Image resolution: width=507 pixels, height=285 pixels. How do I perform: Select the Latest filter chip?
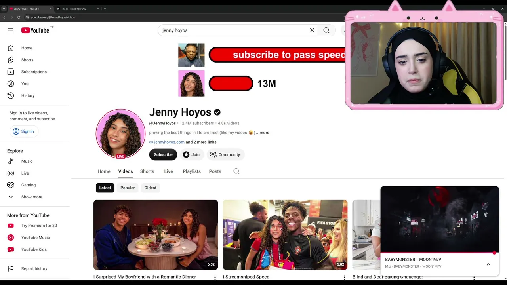105,188
